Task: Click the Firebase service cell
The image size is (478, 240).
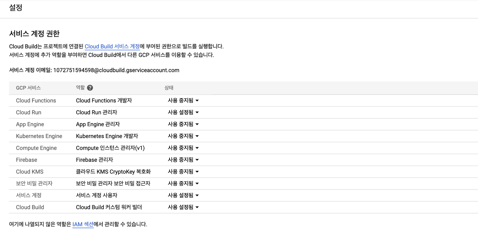Action: tap(27, 160)
